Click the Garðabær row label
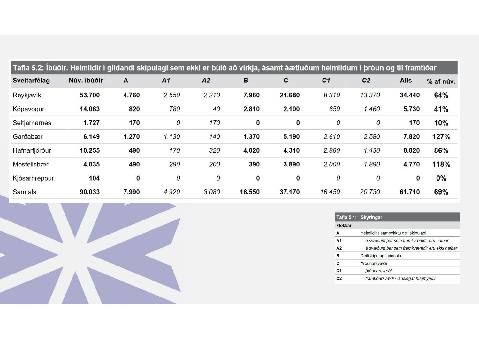Viewport: 479px width, 339px height. (28, 137)
